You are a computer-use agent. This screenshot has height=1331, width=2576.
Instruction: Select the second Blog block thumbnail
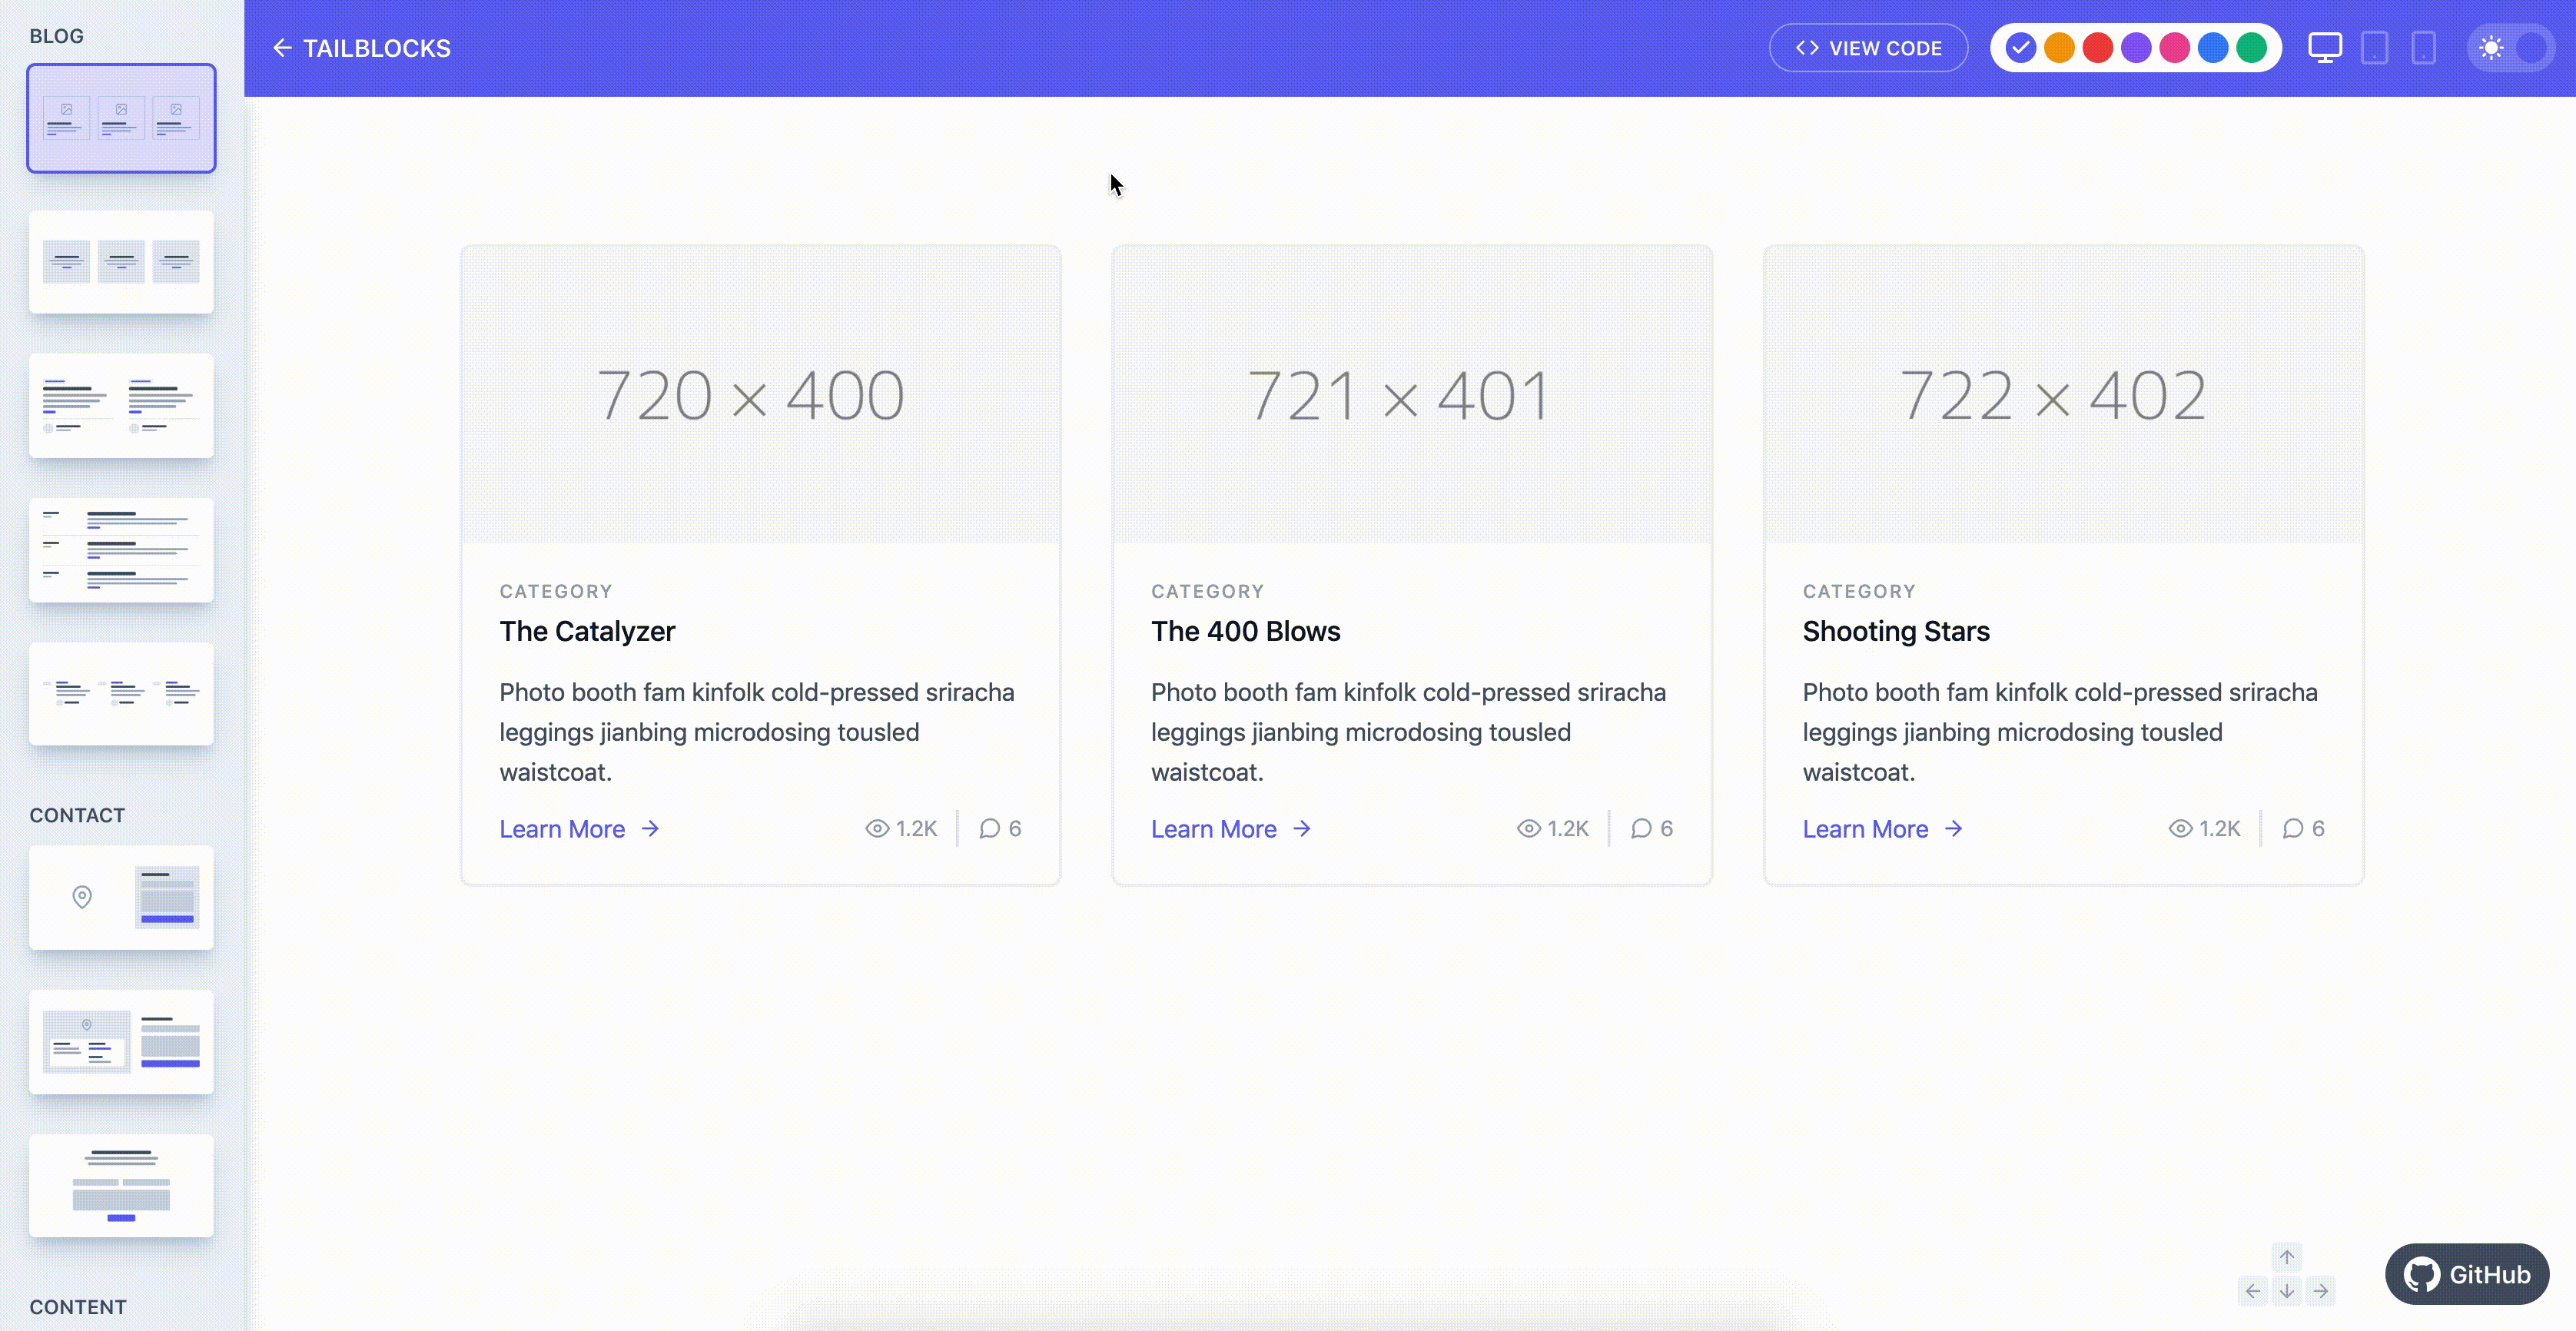[x=121, y=262]
